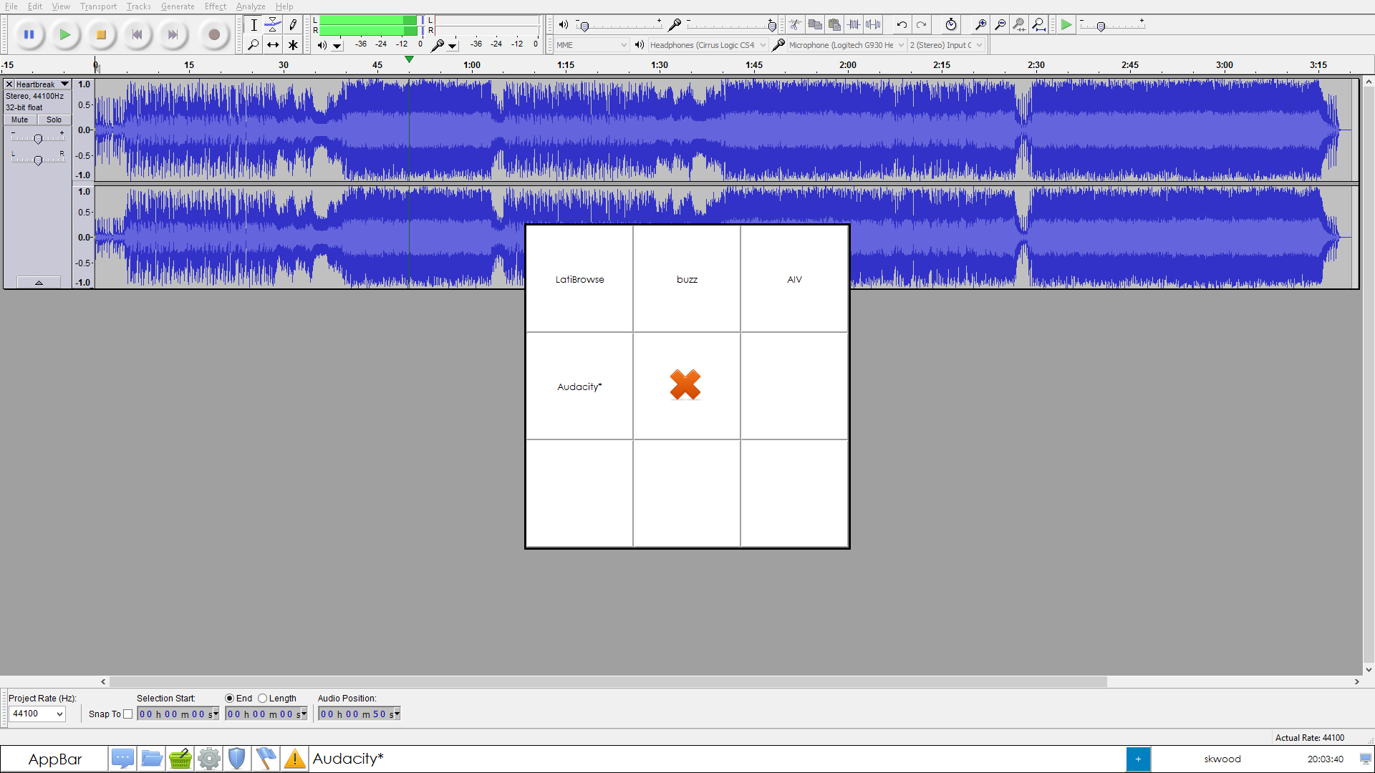This screenshot has width=1375, height=773.
Task: Undo the last action
Action: coord(902,24)
